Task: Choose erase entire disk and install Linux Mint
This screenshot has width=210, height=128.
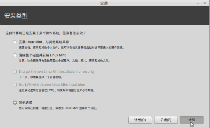Action: [15, 55]
